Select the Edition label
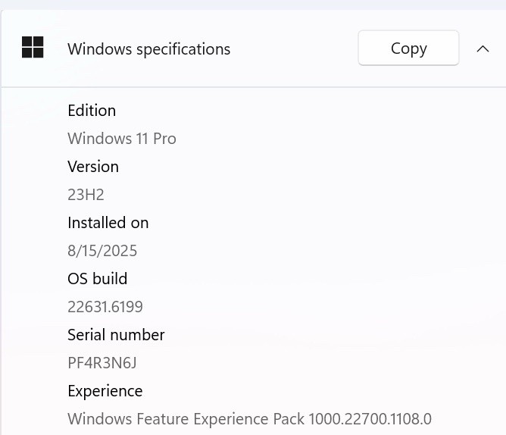The height and width of the screenshot is (435, 506). 92,111
